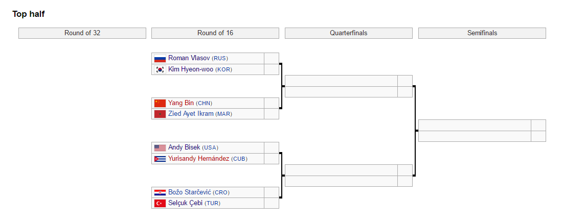Click the Quarterfinals column header
The image size is (563, 223).
[348, 33]
